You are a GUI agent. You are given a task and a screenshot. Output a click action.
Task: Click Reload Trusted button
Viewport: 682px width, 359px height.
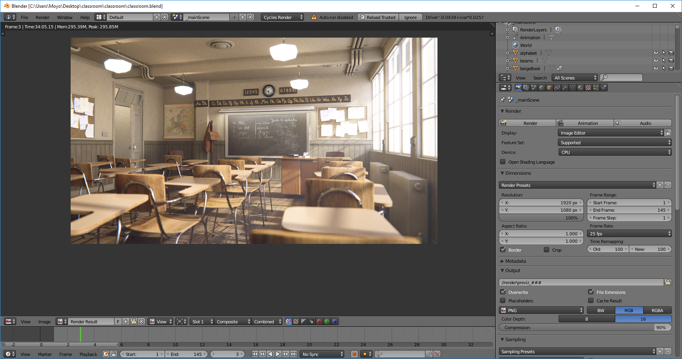(x=378, y=17)
